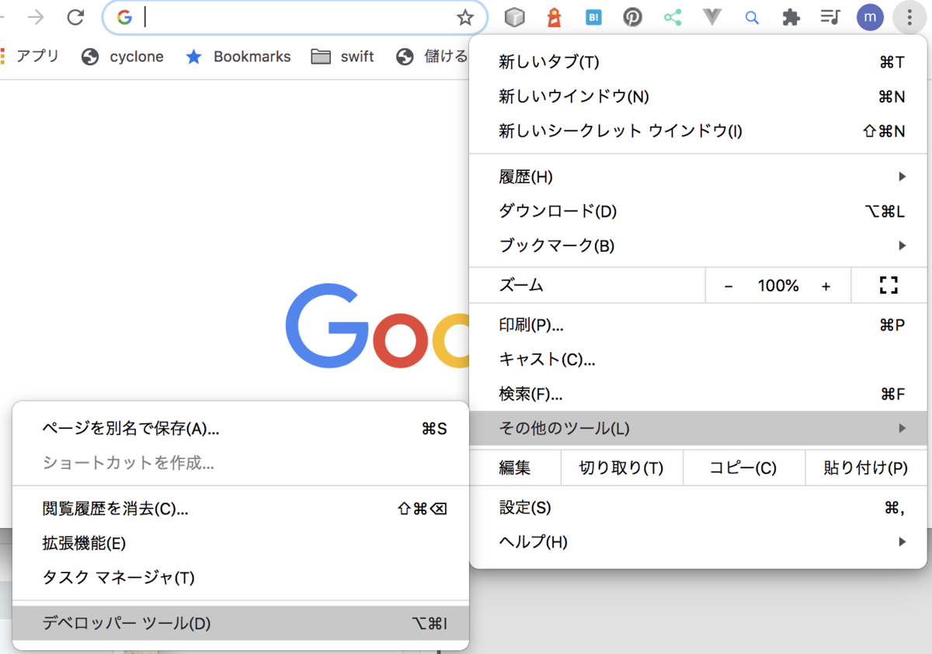Choose 検索(F)... menu item

pyautogui.click(x=697, y=394)
